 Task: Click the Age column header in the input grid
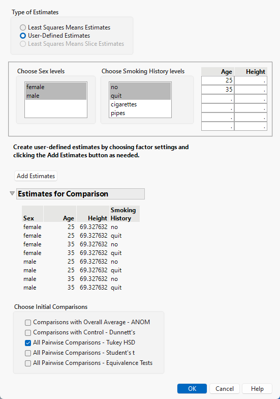click(217, 71)
